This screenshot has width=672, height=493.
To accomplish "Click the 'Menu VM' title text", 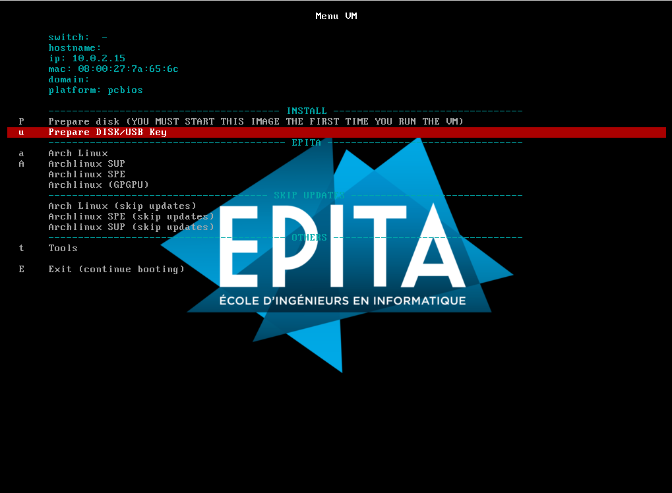I will pyautogui.click(x=336, y=16).
